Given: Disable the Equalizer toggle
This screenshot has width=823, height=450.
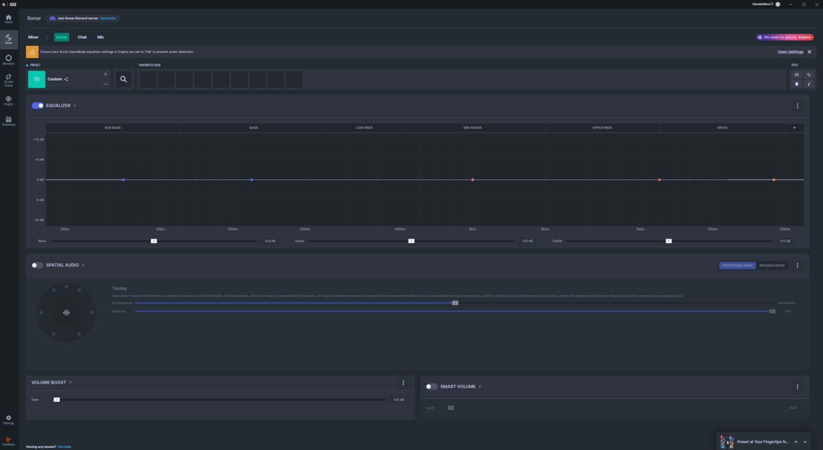Looking at the screenshot, I should (38, 105).
